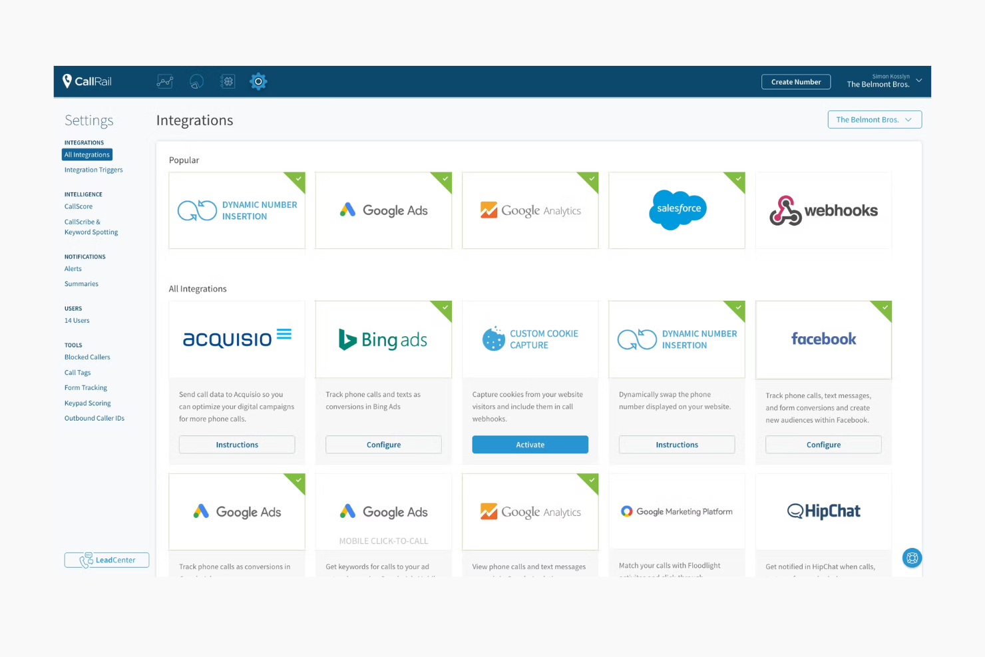
Task: Click the LeadCenter button
Action: (106, 560)
